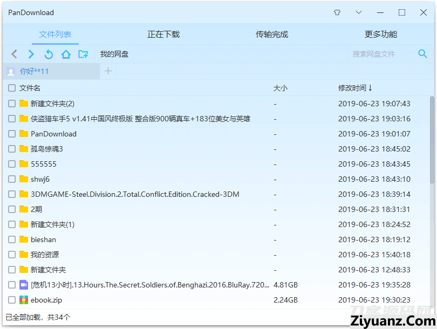Click the forward navigation arrow
Screen dimensions: 437x329
[x=31, y=54]
